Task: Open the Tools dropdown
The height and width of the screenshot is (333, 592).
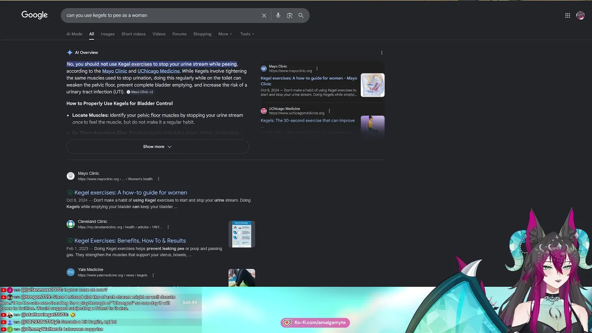Action: (247, 34)
